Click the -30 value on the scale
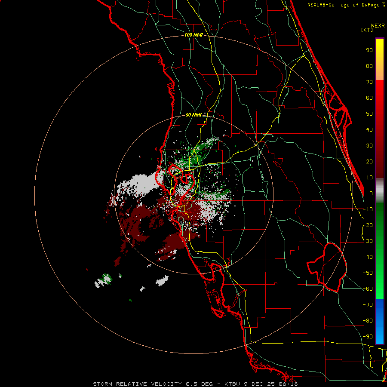 click(x=368, y=241)
